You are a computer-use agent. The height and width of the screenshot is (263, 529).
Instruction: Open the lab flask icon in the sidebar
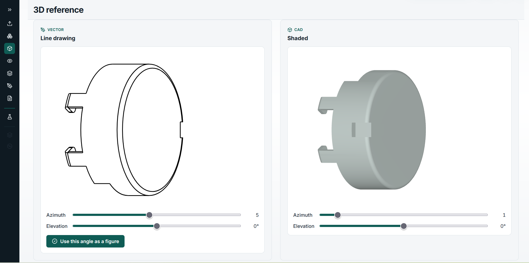(10, 117)
